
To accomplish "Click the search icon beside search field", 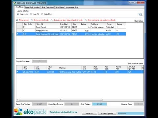I will pyautogui.click(x=141, y=14).
